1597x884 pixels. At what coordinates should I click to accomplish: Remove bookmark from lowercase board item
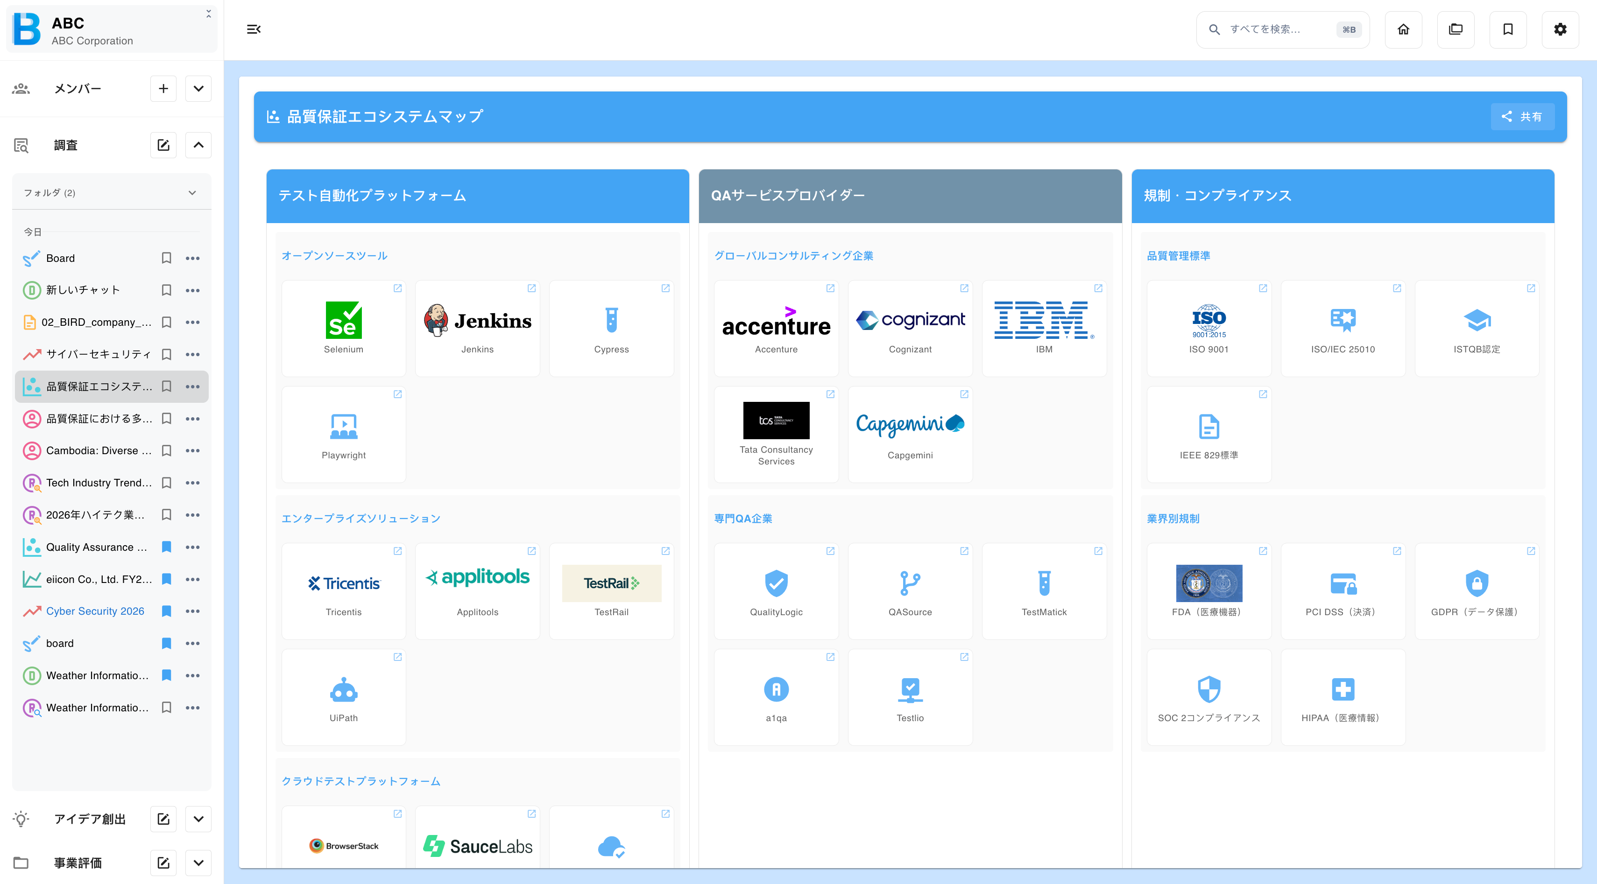pyautogui.click(x=166, y=644)
